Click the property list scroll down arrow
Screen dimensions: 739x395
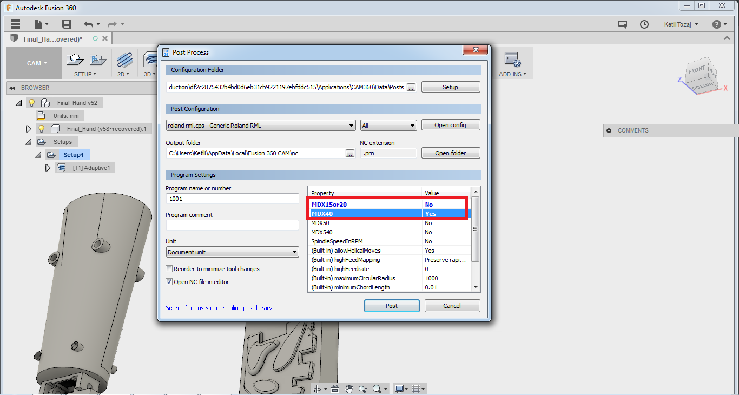[476, 287]
